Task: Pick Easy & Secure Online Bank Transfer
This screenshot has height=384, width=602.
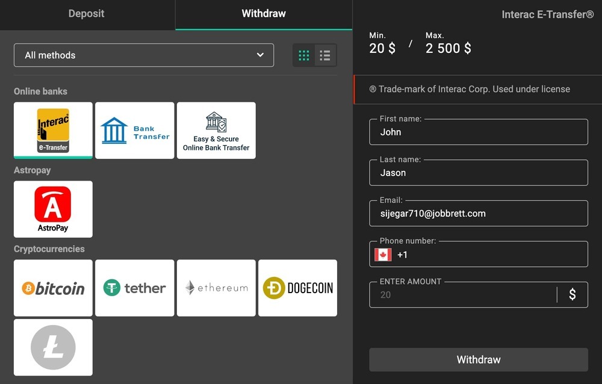Action: [216, 130]
